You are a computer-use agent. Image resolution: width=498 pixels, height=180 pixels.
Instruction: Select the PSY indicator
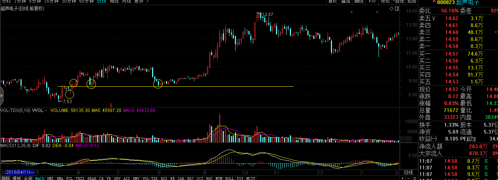point(240,178)
